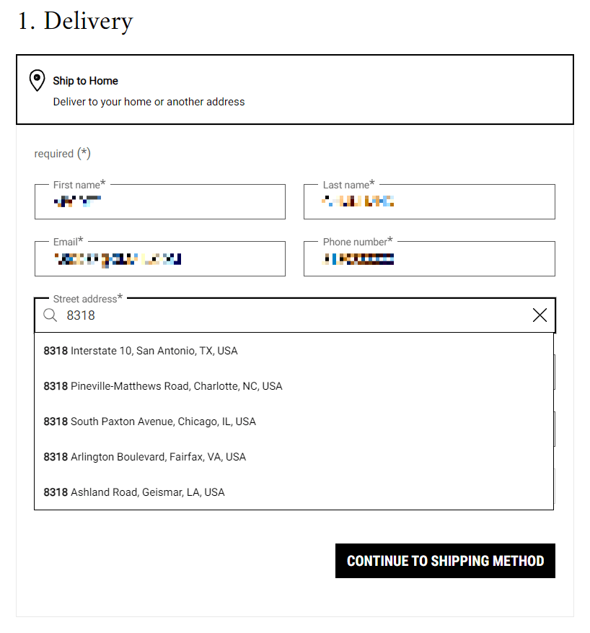The height and width of the screenshot is (633, 590).
Task: Clear the street address with the X icon
Action: 540,315
